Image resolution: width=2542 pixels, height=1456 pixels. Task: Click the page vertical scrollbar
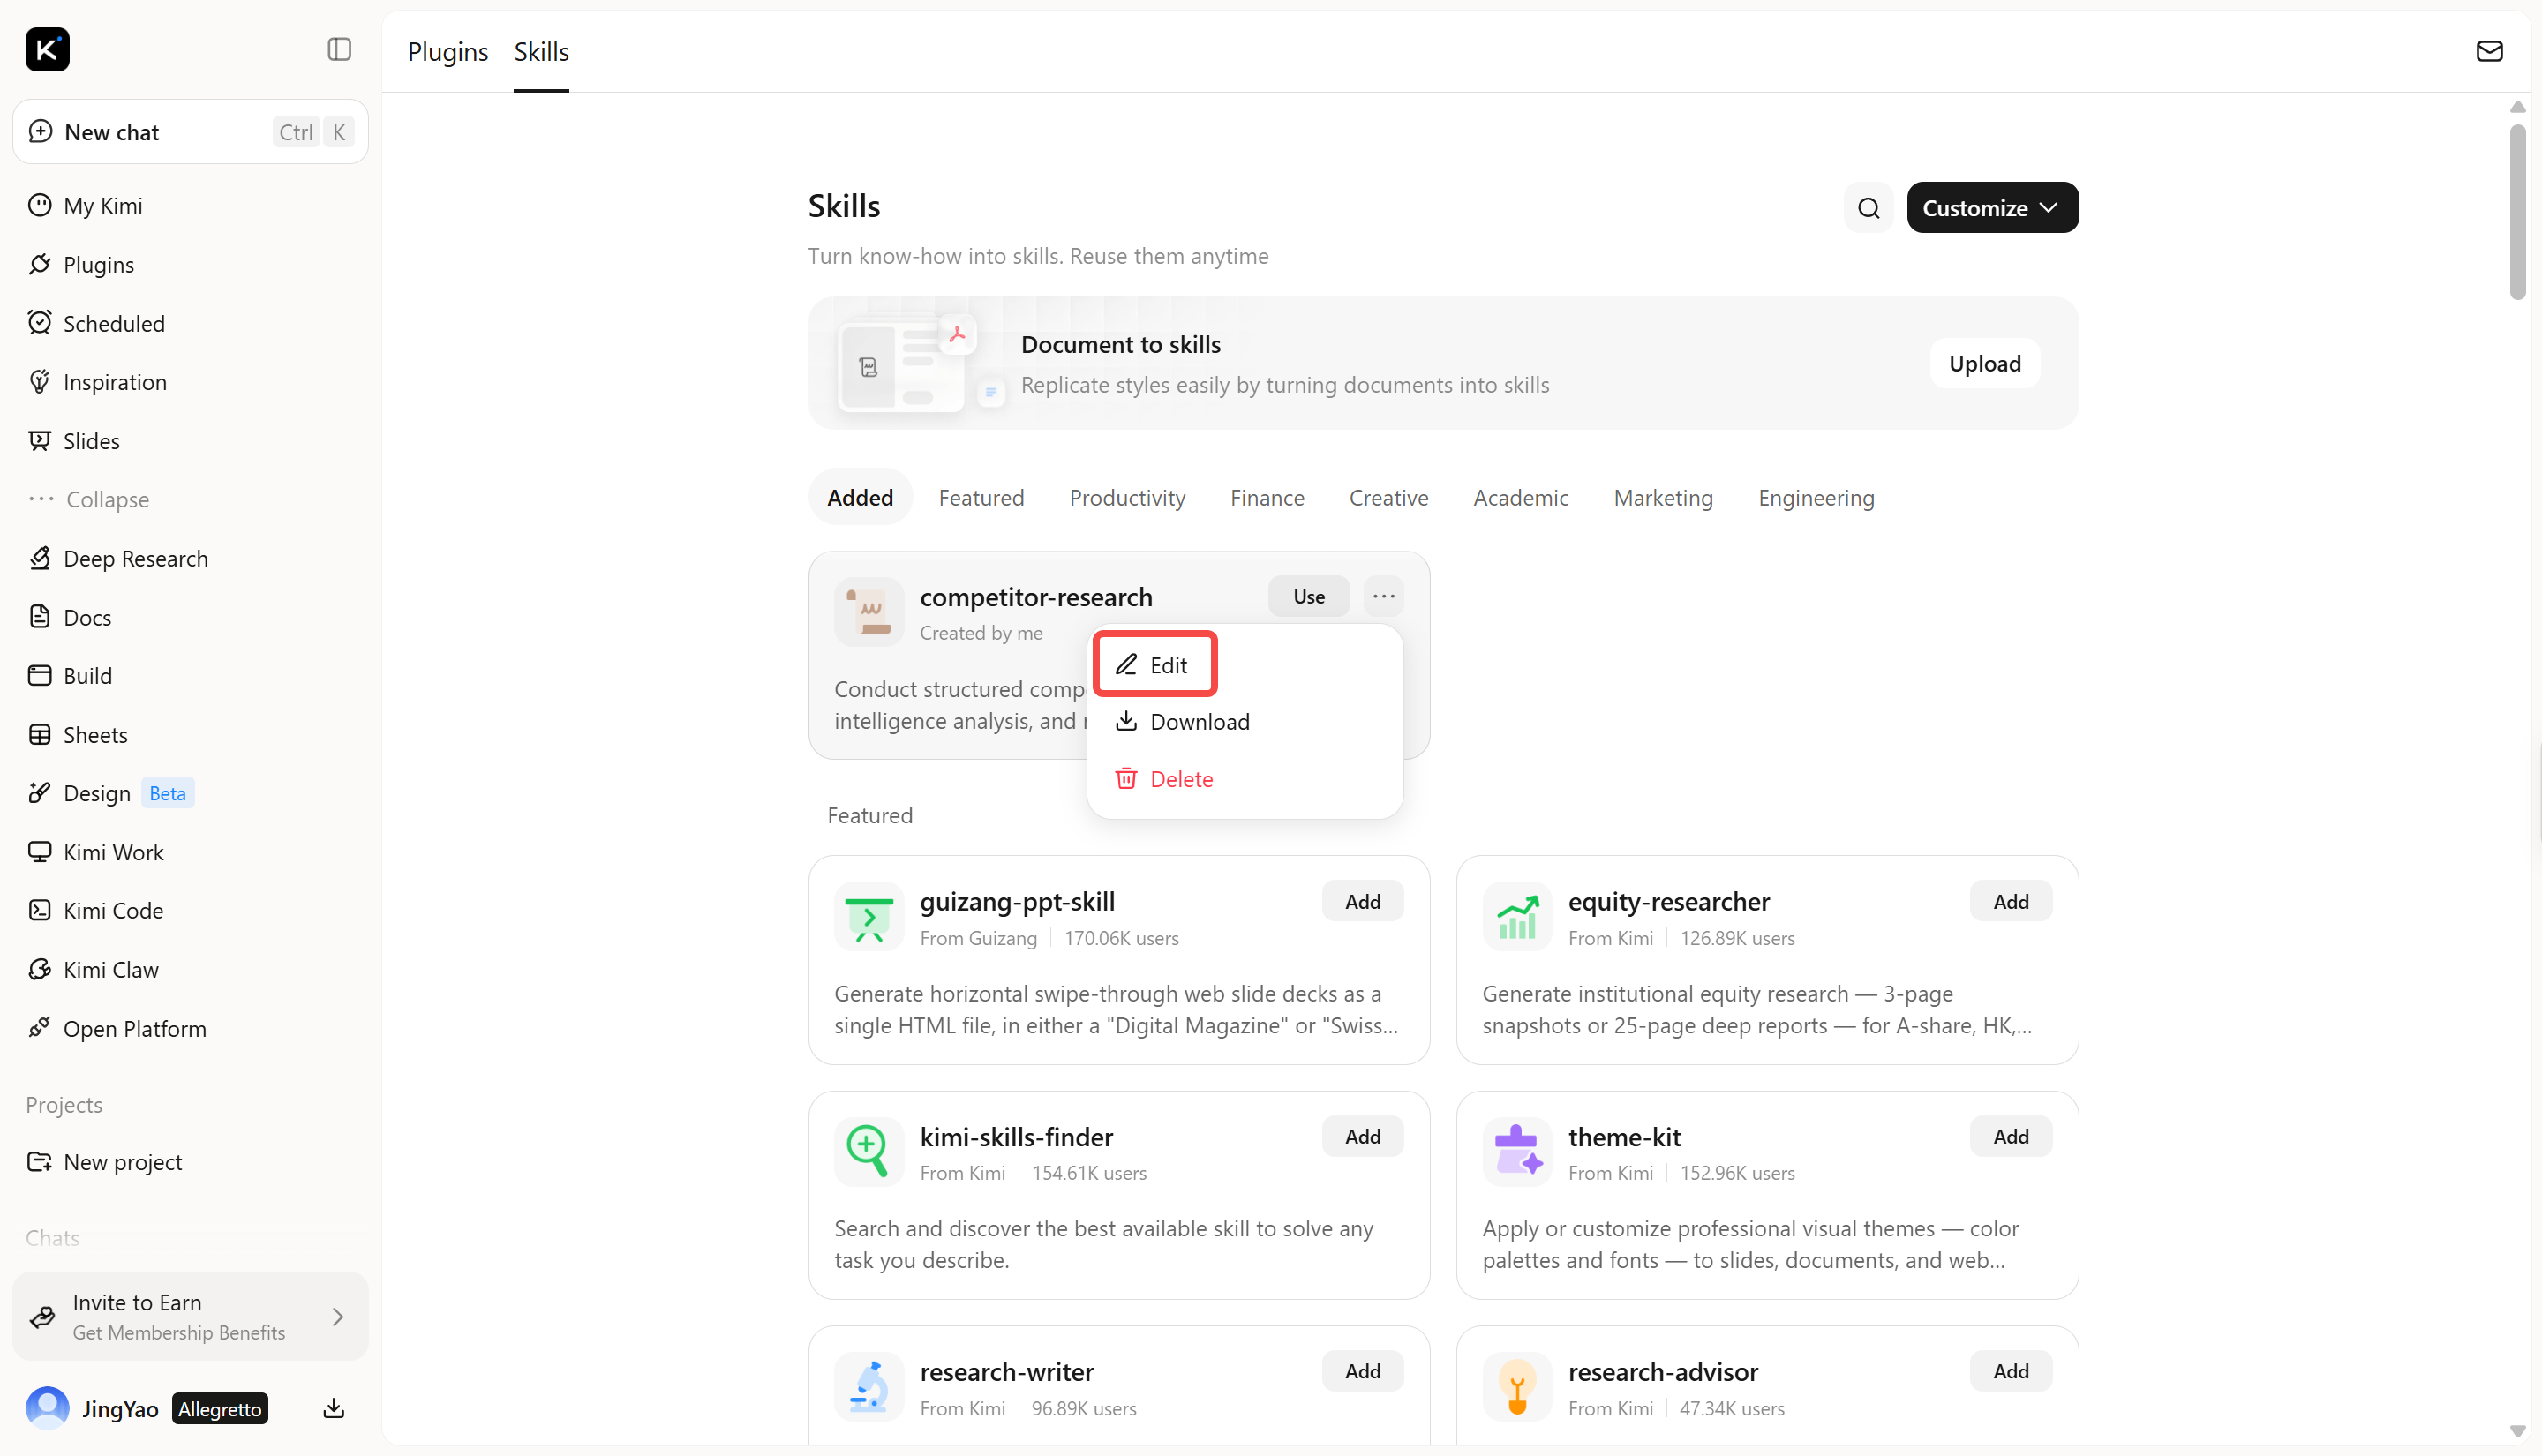[x=2517, y=212]
